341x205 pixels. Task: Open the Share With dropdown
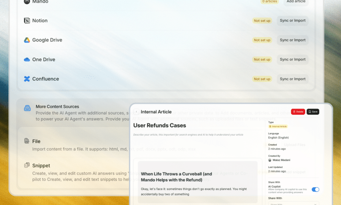(x=293, y=203)
